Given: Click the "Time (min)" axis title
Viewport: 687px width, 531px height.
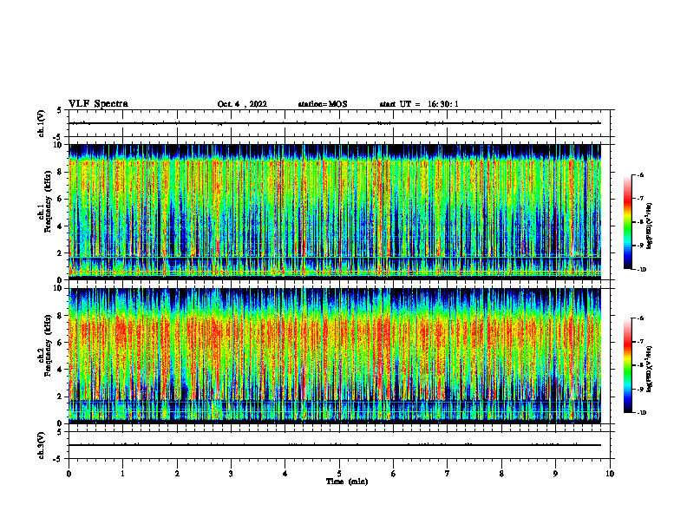Looking at the screenshot, I should [x=347, y=482].
